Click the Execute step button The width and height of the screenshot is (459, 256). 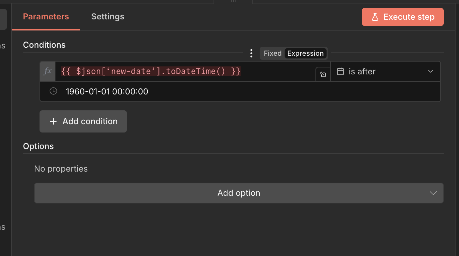coord(402,17)
